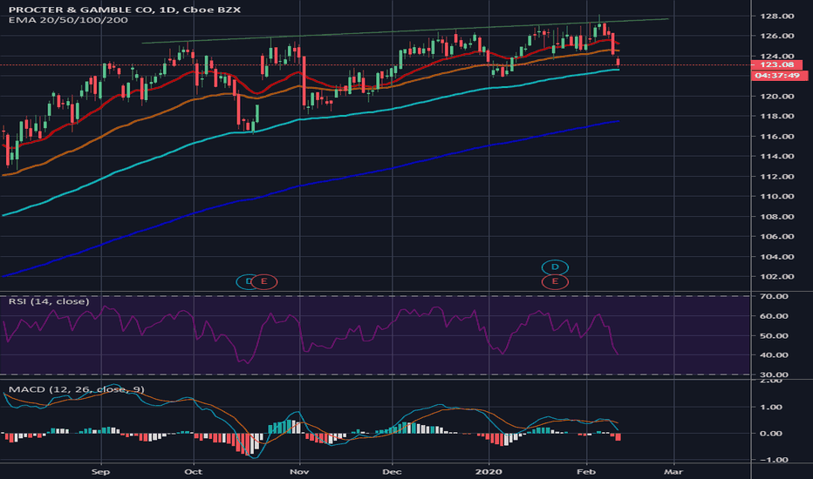Click the dividend D marker near January
The image size is (813, 479).
pyautogui.click(x=555, y=267)
